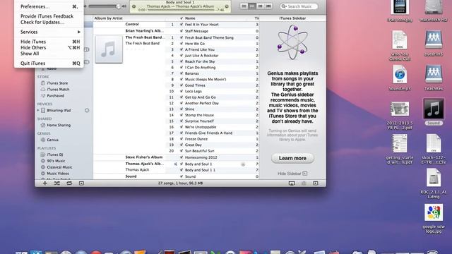Click The Fresh Beat Band album artwork

click(x=109, y=49)
